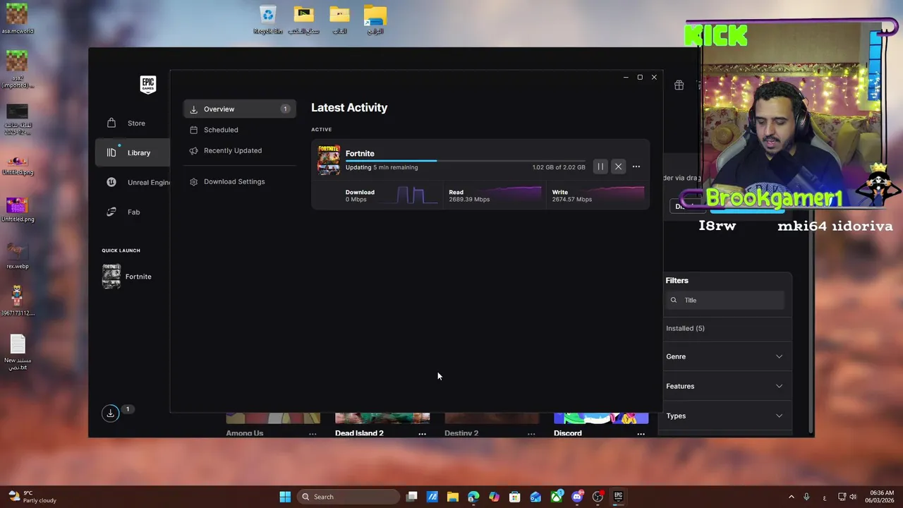Open Microsoft Edge from the taskbar
The height and width of the screenshot is (508, 903).
(x=473, y=497)
